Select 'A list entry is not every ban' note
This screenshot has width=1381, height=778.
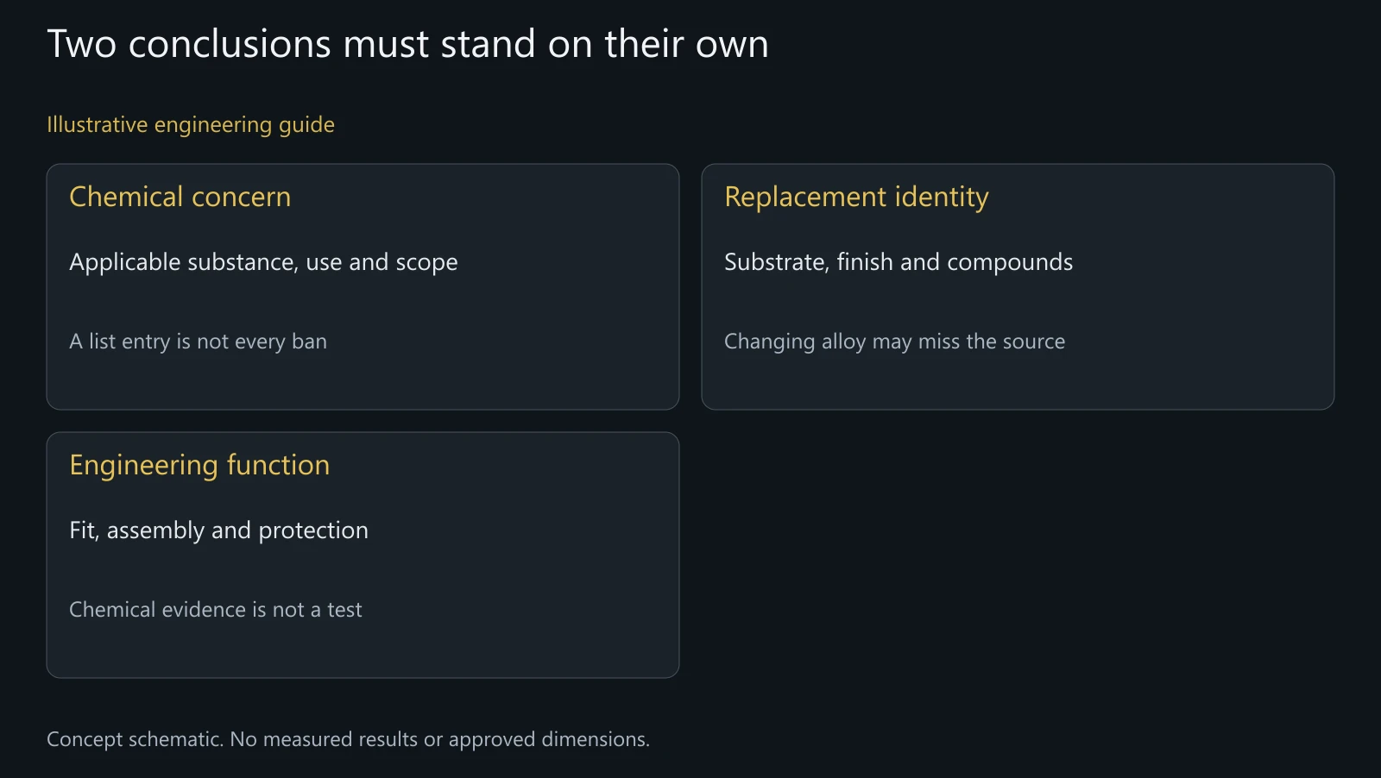coord(198,342)
